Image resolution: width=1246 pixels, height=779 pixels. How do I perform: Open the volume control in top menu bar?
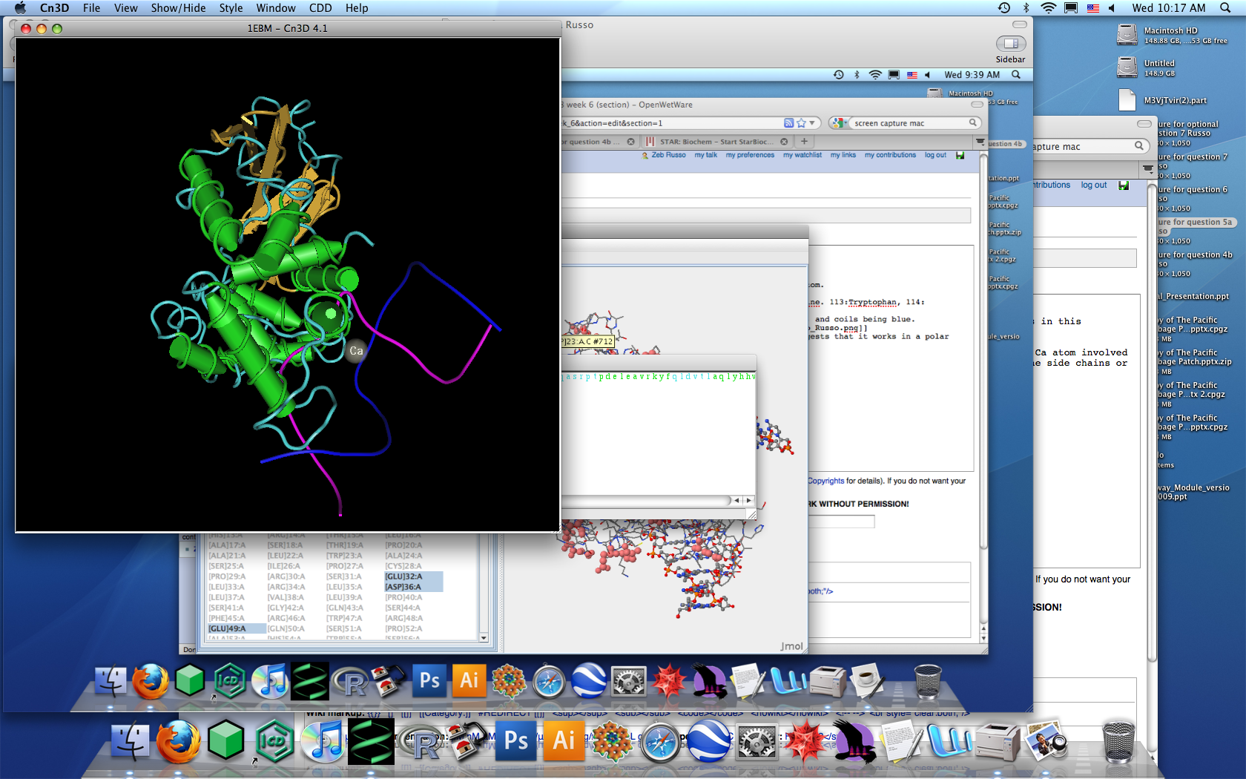(1112, 8)
